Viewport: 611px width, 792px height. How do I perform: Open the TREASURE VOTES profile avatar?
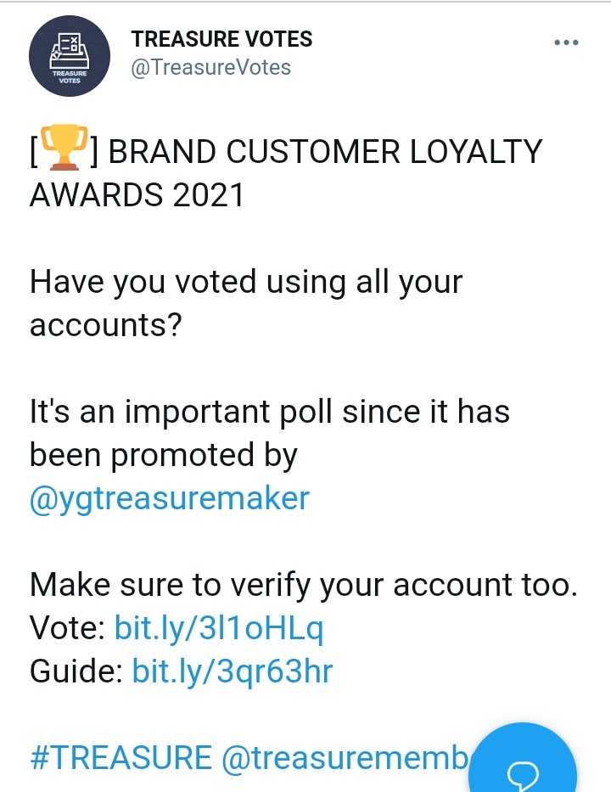point(69,57)
